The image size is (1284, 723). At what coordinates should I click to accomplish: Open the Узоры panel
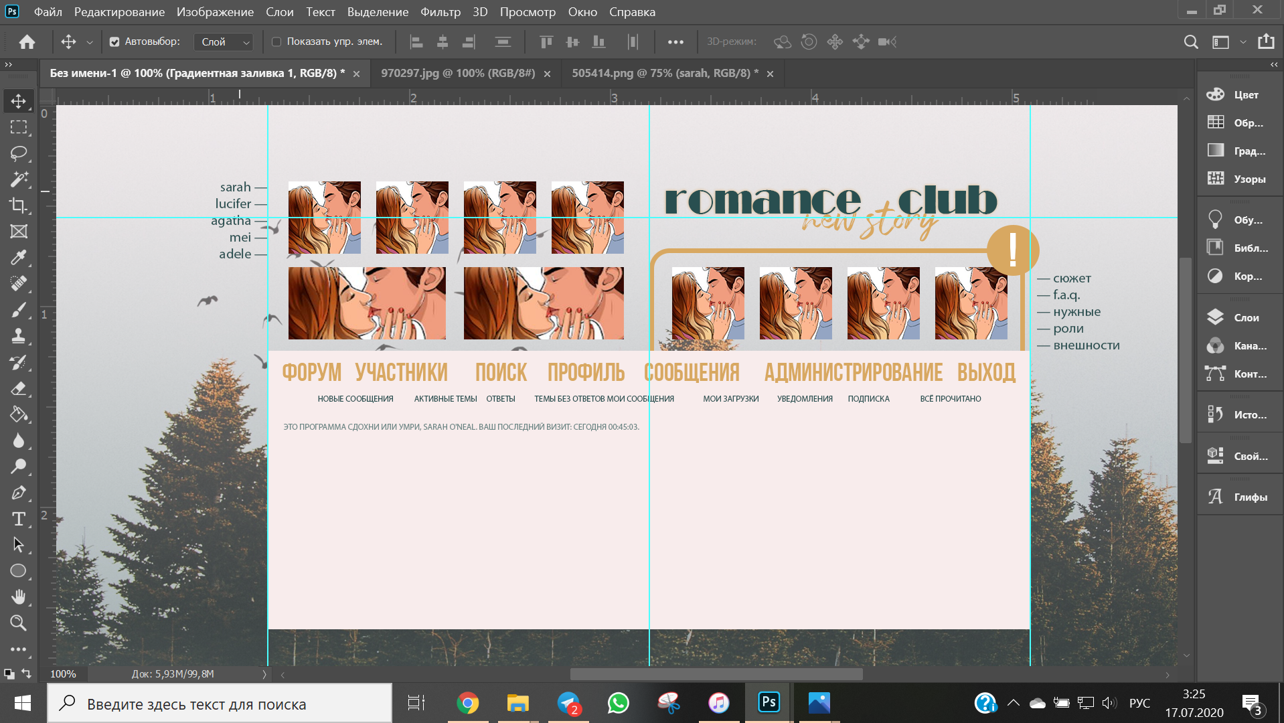1239,179
